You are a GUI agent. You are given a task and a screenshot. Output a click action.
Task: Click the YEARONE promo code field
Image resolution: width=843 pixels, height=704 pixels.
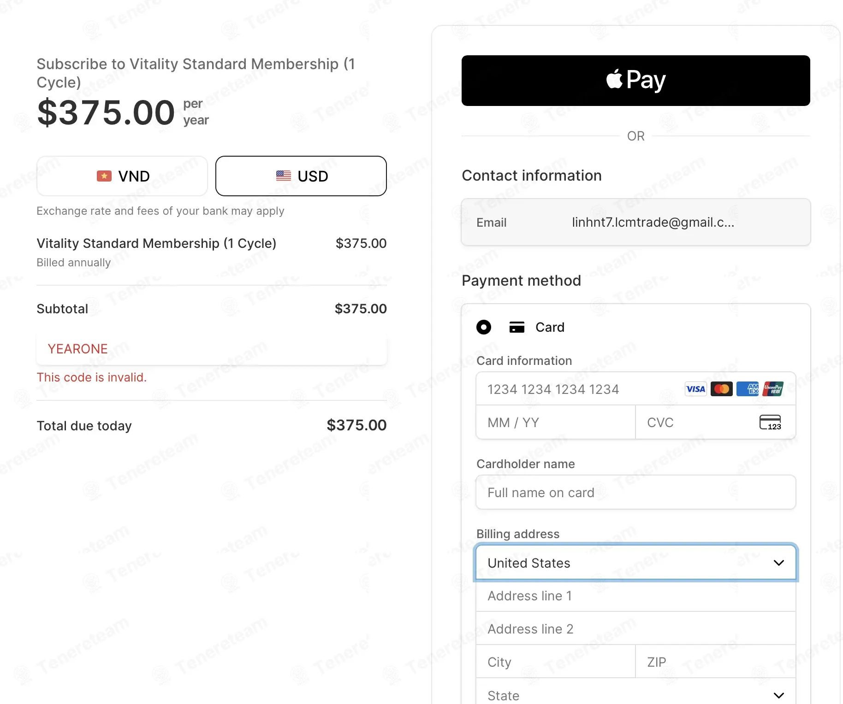click(212, 349)
